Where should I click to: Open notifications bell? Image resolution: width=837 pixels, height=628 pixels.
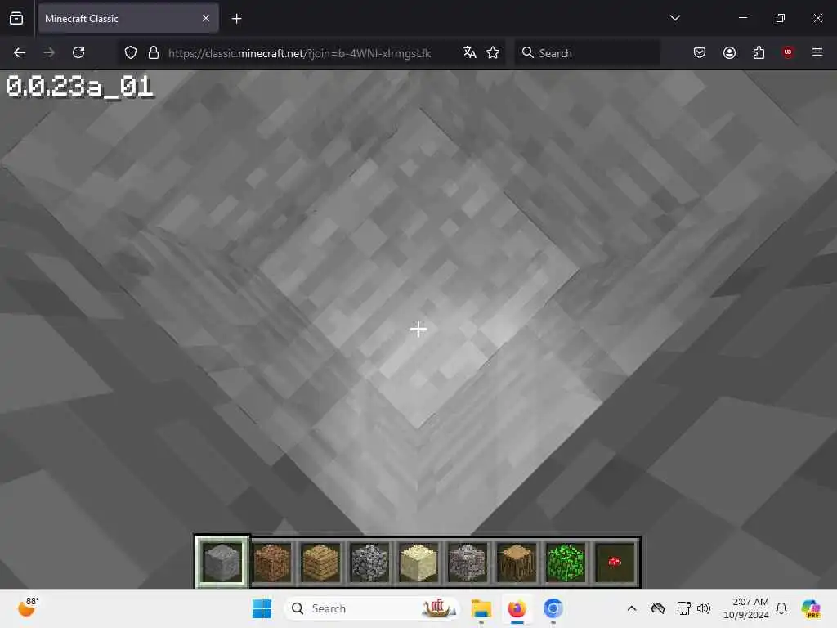click(x=781, y=608)
